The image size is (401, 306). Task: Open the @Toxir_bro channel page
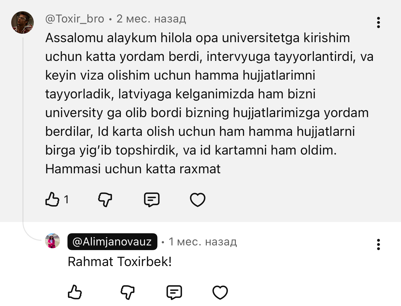pyautogui.click(x=75, y=18)
